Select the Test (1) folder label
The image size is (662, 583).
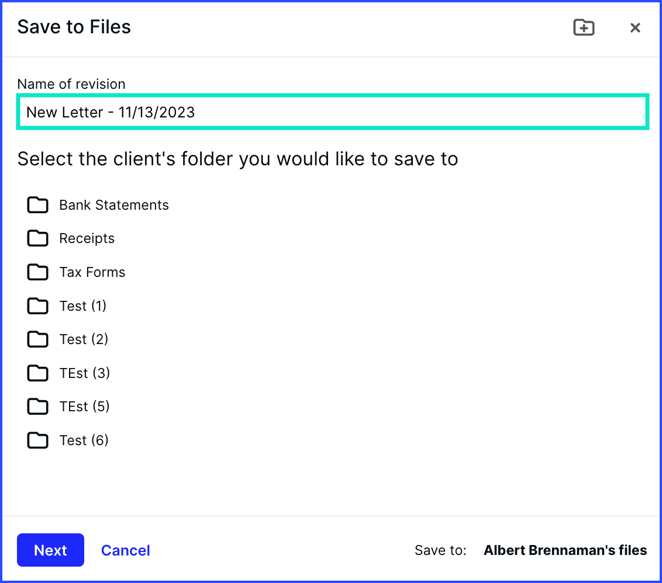pos(83,306)
